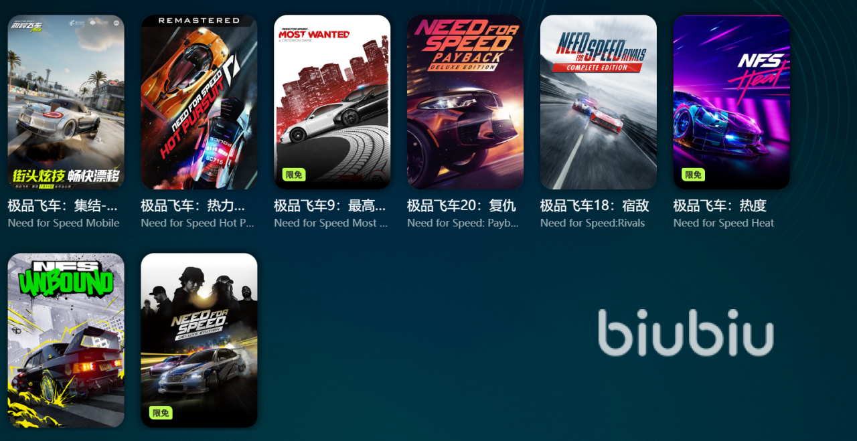
Task: Open the Need for Speed Mobile cover
Action: (x=66, y=102)
